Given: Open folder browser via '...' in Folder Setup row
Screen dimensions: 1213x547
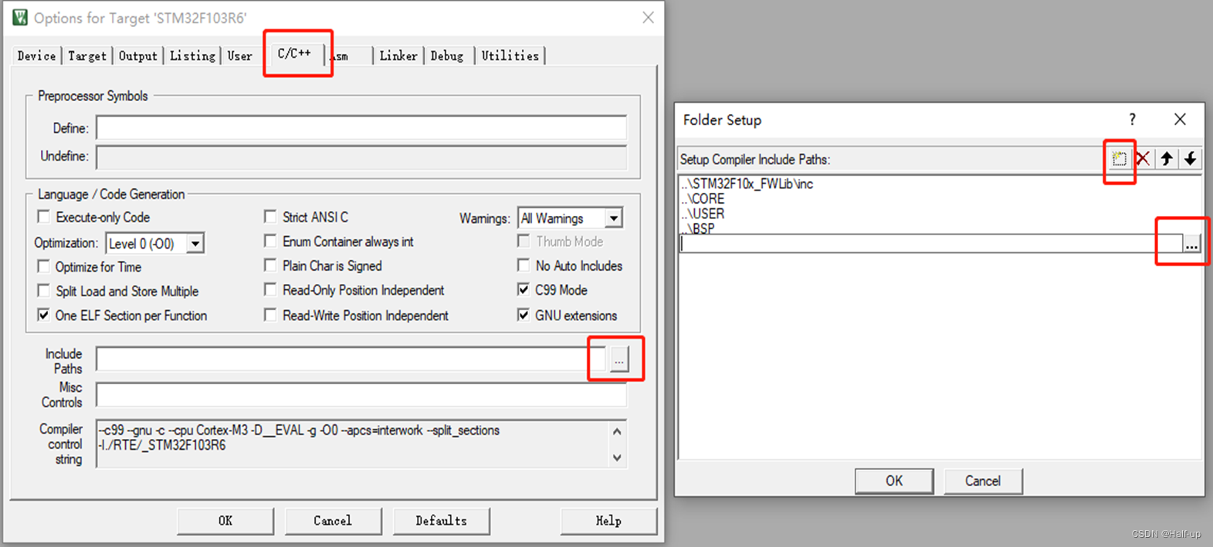Looking at the screenshot, I should (1192, 244).
